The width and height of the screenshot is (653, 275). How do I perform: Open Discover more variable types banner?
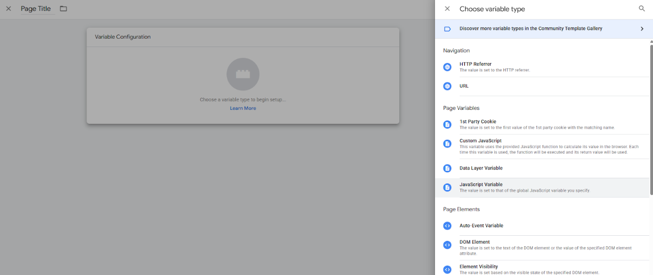(x=530, y=29)
